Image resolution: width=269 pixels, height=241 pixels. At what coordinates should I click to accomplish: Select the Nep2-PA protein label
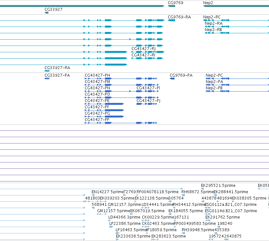tap(214, 82)
